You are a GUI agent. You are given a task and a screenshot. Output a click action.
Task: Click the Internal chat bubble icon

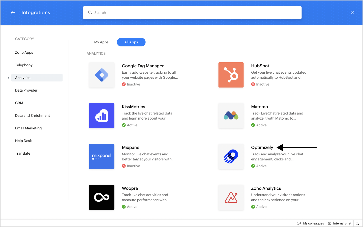click(330, 223)
